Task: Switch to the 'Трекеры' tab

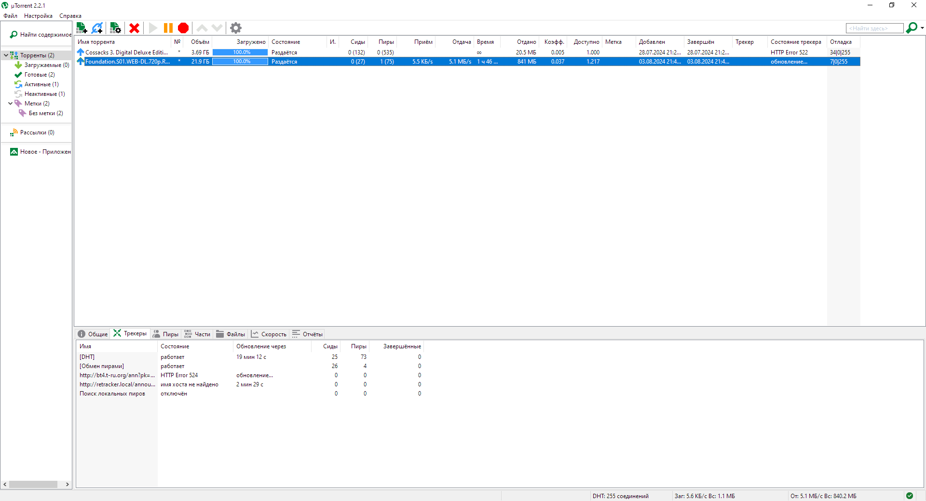Action: [x=130, y=333]
